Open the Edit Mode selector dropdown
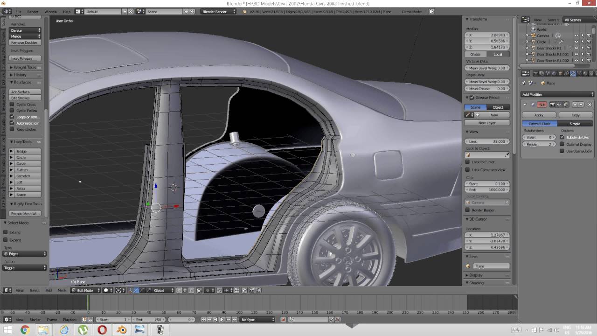 point(85,290)
